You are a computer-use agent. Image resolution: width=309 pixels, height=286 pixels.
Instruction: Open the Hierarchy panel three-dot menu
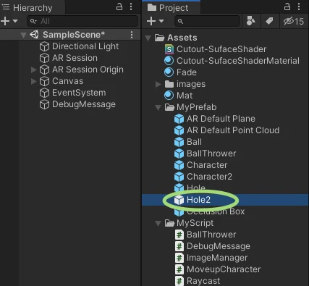[x=131, y=7]
